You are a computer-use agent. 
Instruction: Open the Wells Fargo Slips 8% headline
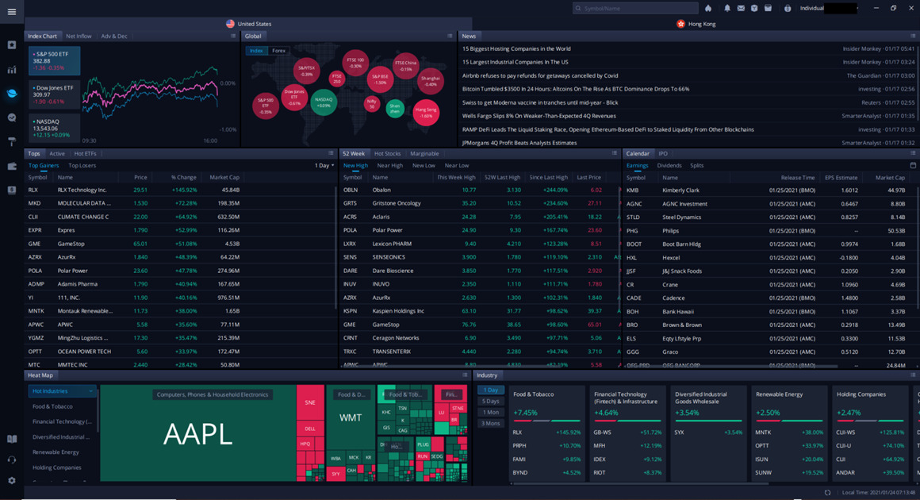[x=539, y=116]
